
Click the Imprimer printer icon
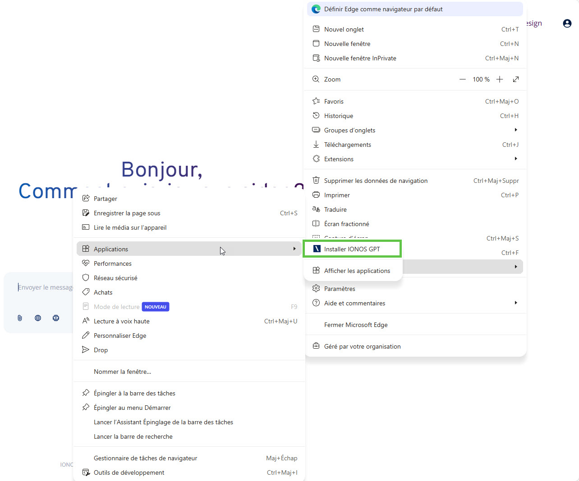pyautogui.click(x=316, y=195)
